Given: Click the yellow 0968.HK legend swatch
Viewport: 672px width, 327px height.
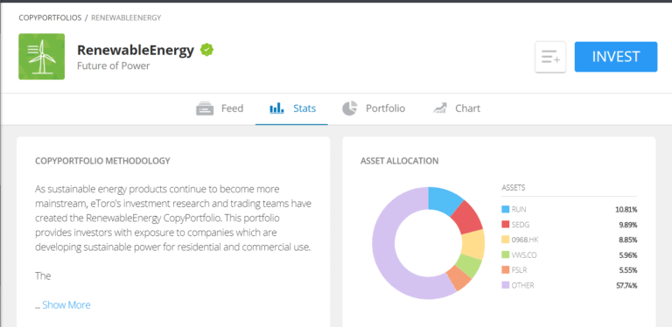Looking at the screenshot, I should pos(505,240).
